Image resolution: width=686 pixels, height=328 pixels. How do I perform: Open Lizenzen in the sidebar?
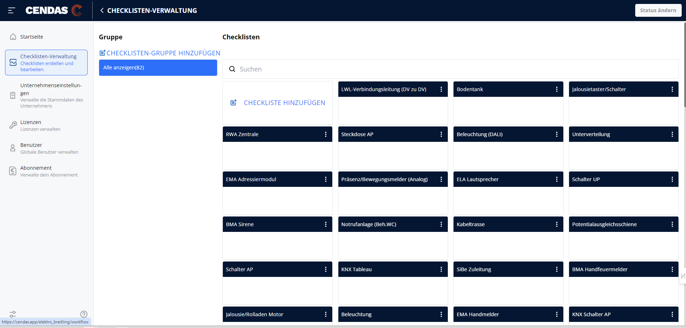click(35, 125)
